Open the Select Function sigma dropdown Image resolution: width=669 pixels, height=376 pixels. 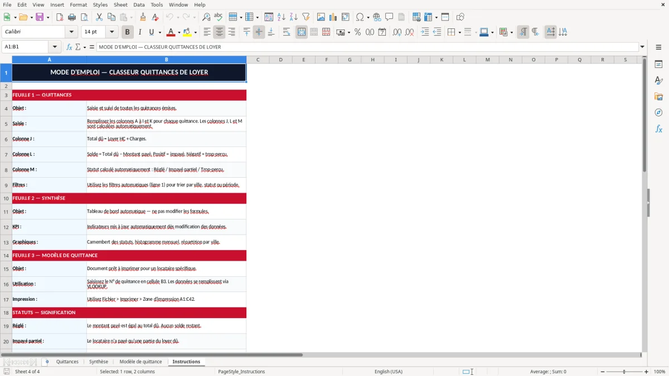click(84, 47)
